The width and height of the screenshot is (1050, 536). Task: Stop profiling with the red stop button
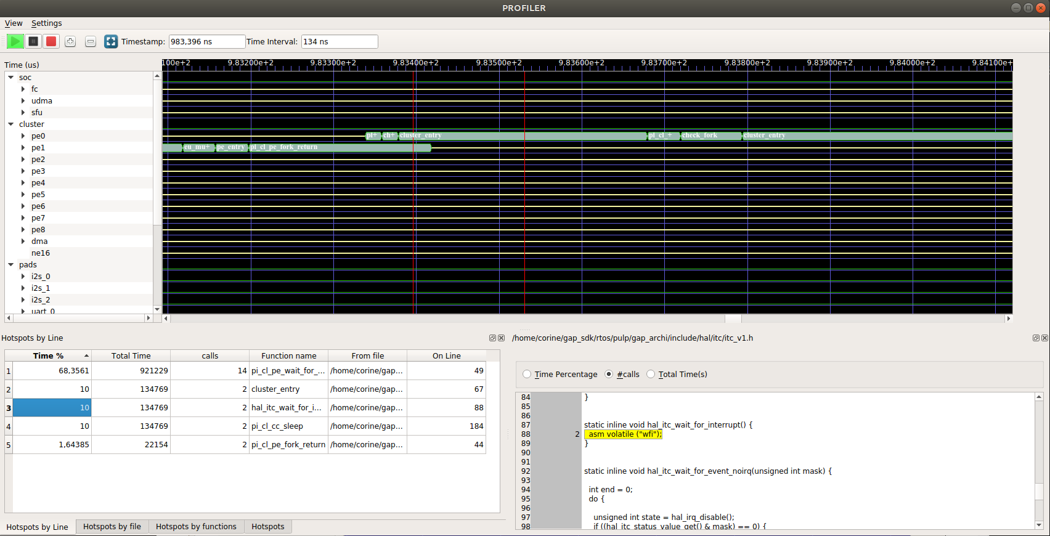[51, 41]
